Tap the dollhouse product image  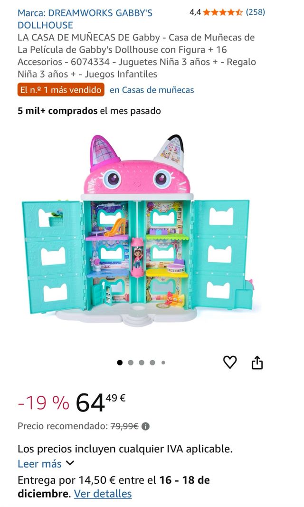point(138,230)
